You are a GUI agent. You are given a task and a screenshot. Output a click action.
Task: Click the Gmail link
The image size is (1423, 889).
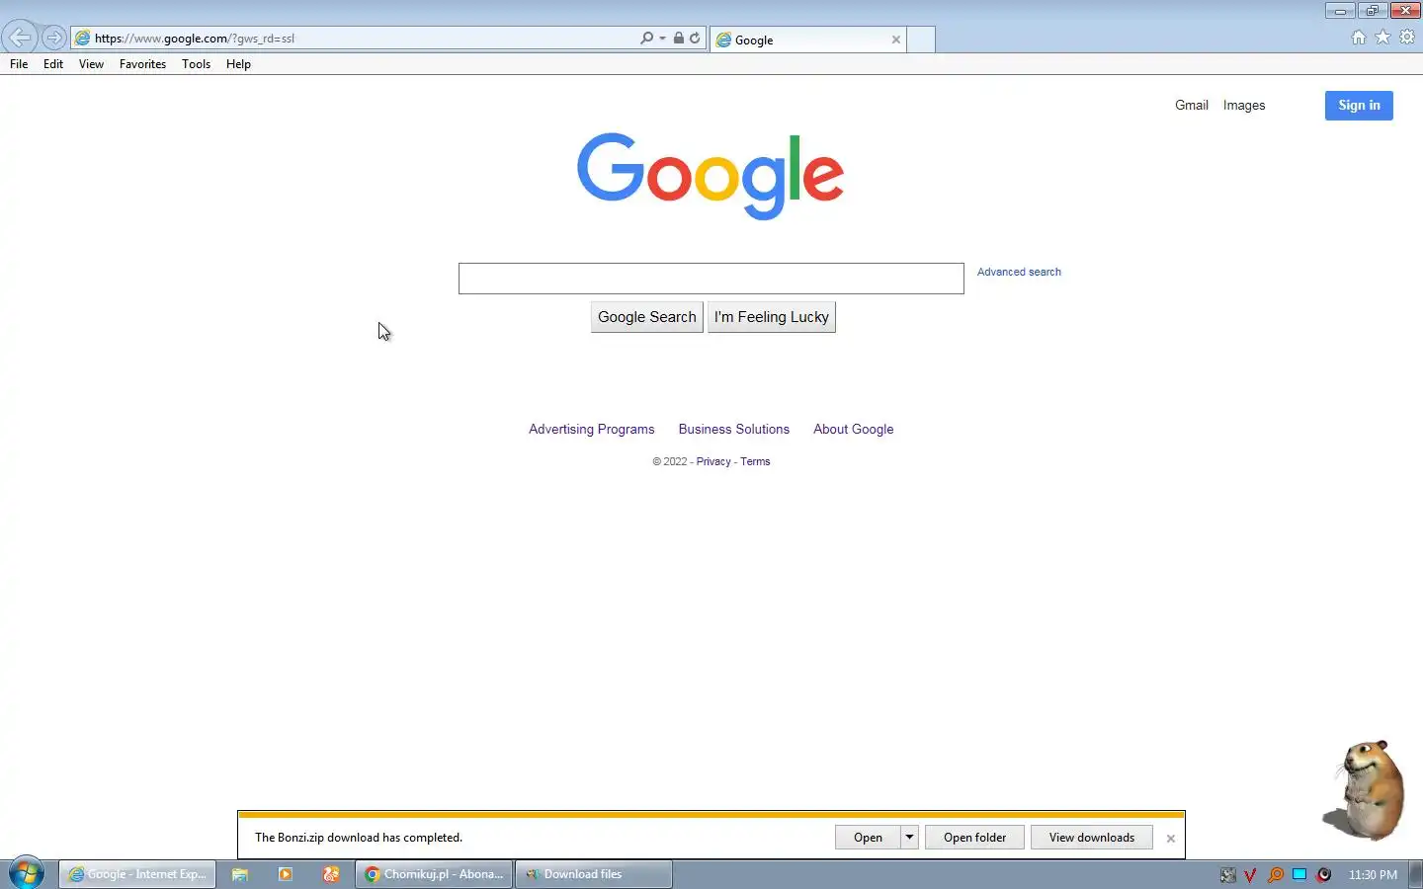(1192, 105)
